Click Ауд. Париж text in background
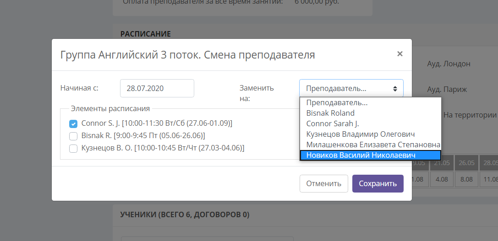498x241 pixels. pos(447,89)
